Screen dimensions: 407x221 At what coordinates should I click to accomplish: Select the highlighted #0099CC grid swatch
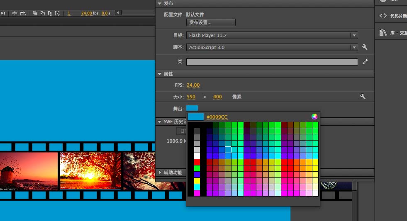tap(228, 150)
